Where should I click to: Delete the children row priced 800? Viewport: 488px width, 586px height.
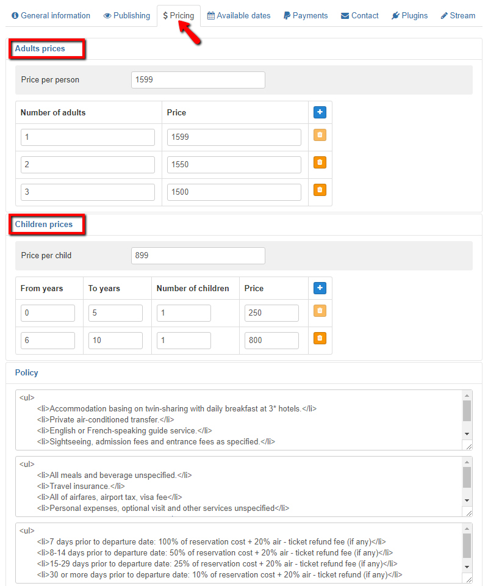coord(320,338)
